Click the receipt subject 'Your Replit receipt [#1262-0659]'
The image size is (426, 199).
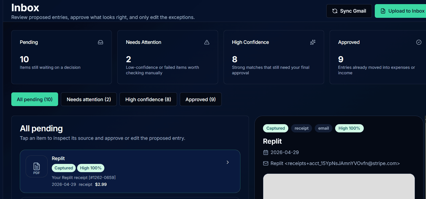(84, 178)
